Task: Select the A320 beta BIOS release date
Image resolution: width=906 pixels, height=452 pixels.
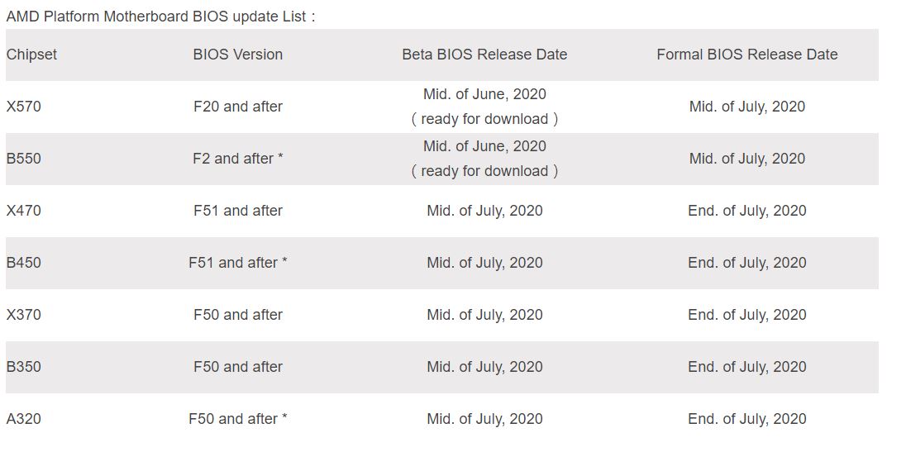Action: click(x=484, y=419)
